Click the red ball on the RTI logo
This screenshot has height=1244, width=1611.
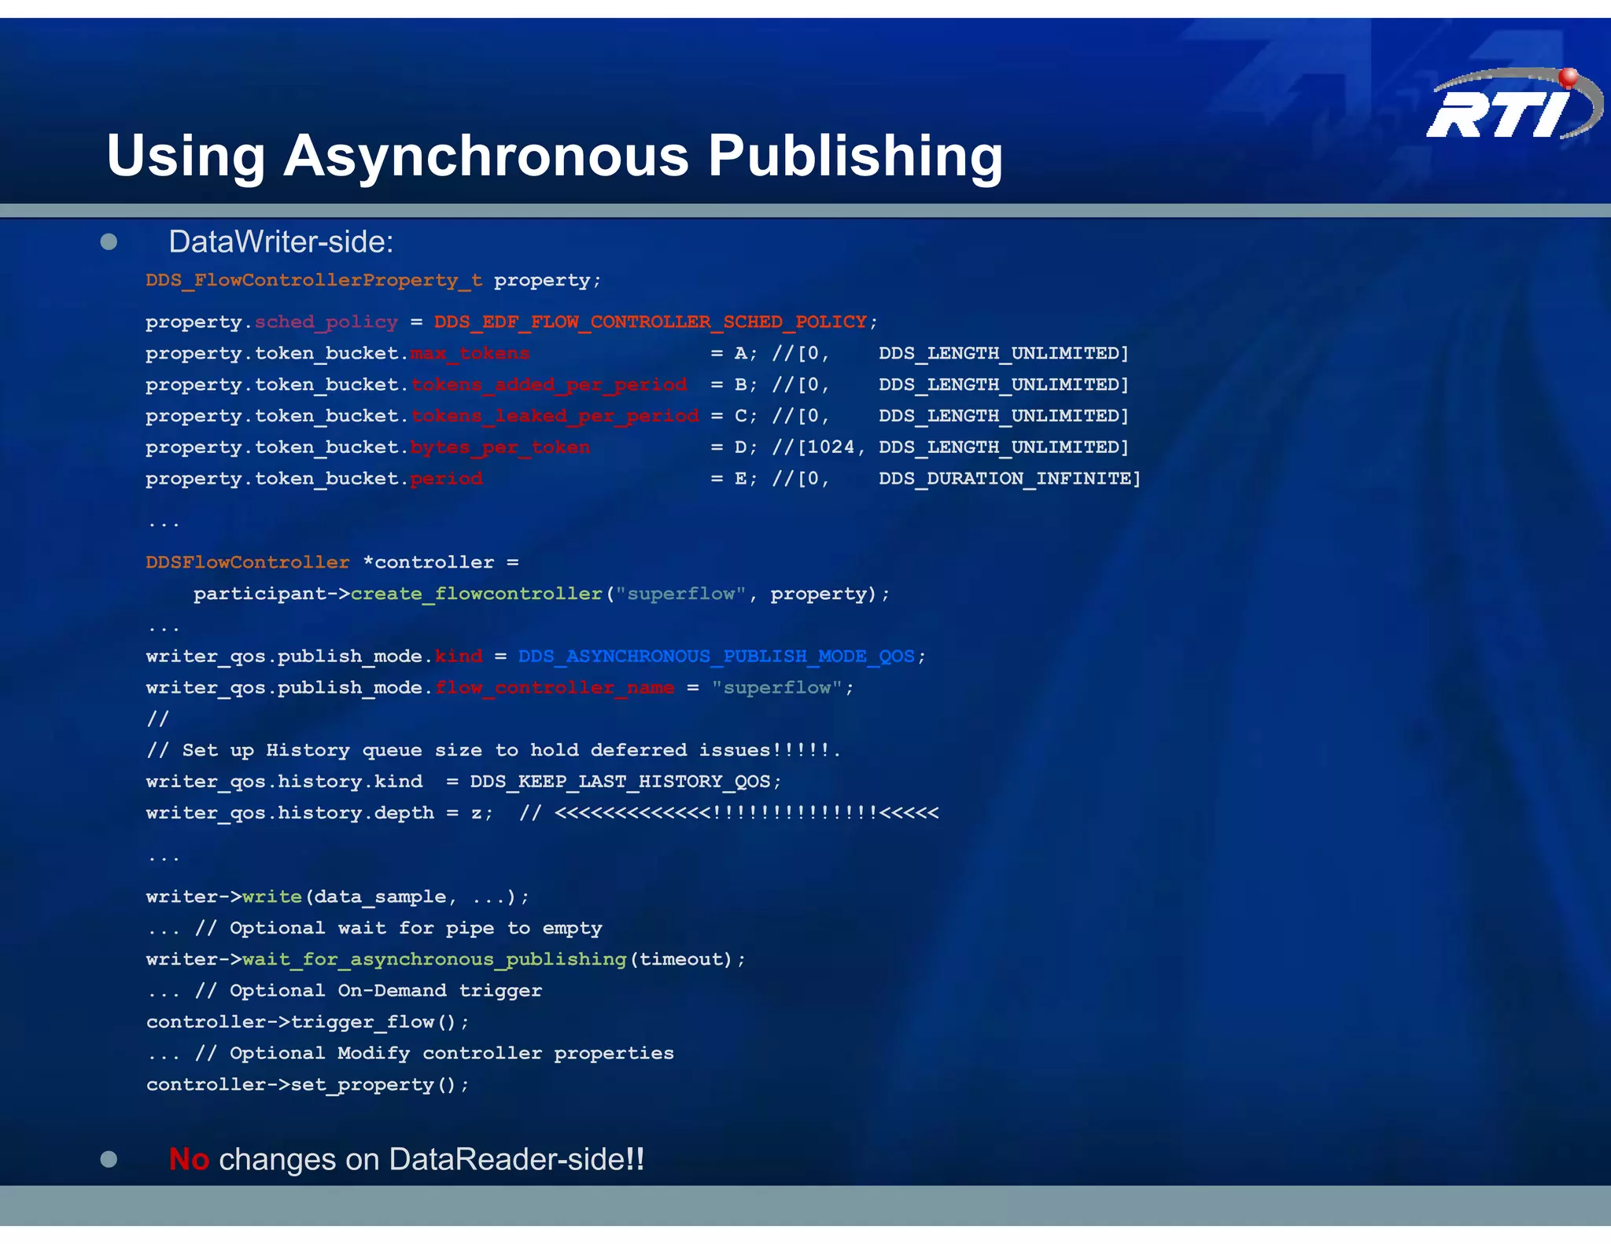pyautogui.click(x=1568, y=77)
